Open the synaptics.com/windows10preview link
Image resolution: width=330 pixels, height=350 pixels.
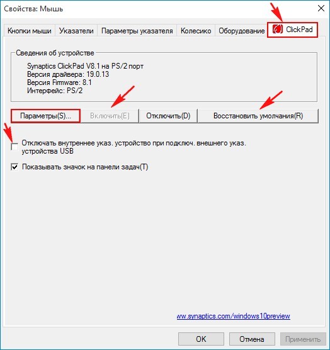pos(233,316)
